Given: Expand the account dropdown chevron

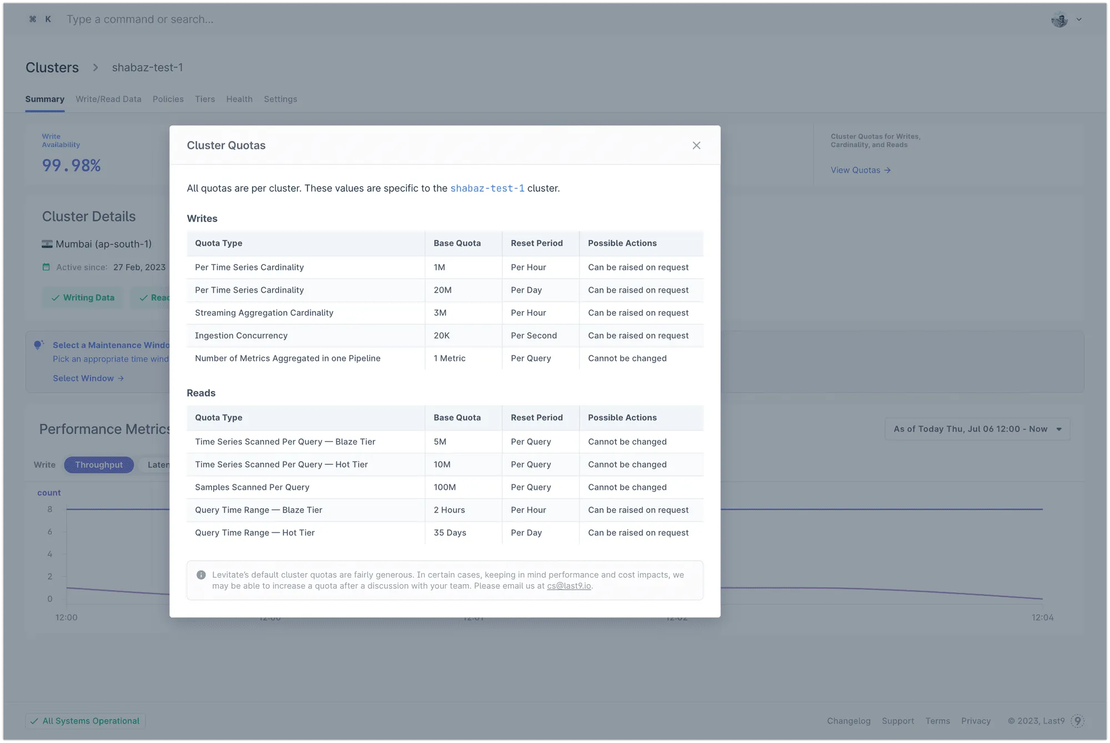Looking at the screenshot, I should click(x=1079, y=19).
